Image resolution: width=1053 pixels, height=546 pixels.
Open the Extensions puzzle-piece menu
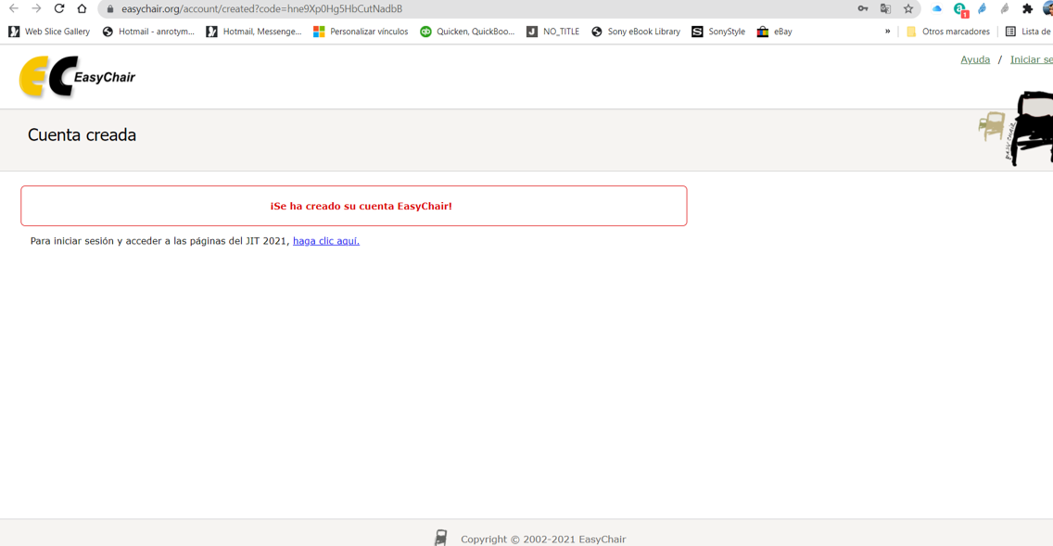pyautogui.click(x=1027, y=8)
